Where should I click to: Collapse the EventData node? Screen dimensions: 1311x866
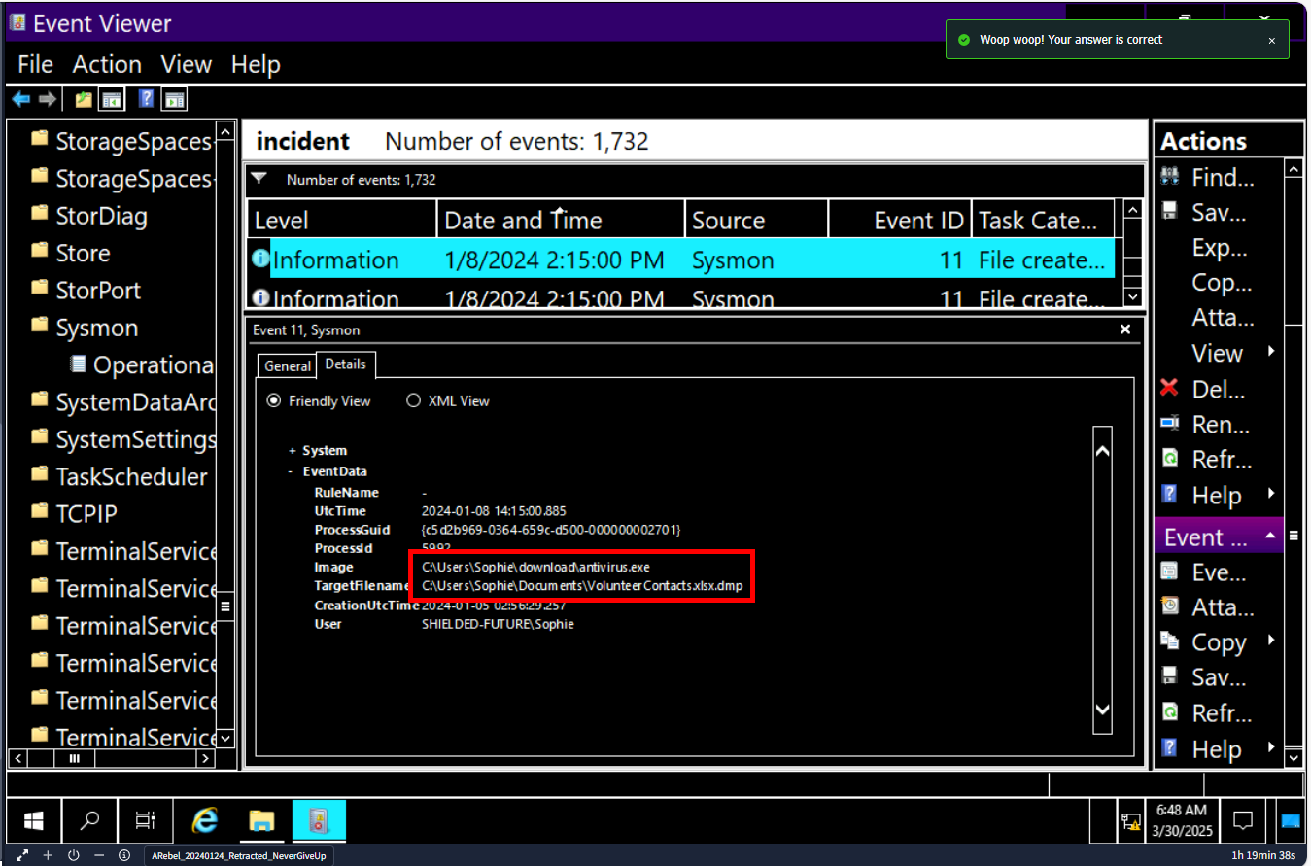[x=292, y=471]
